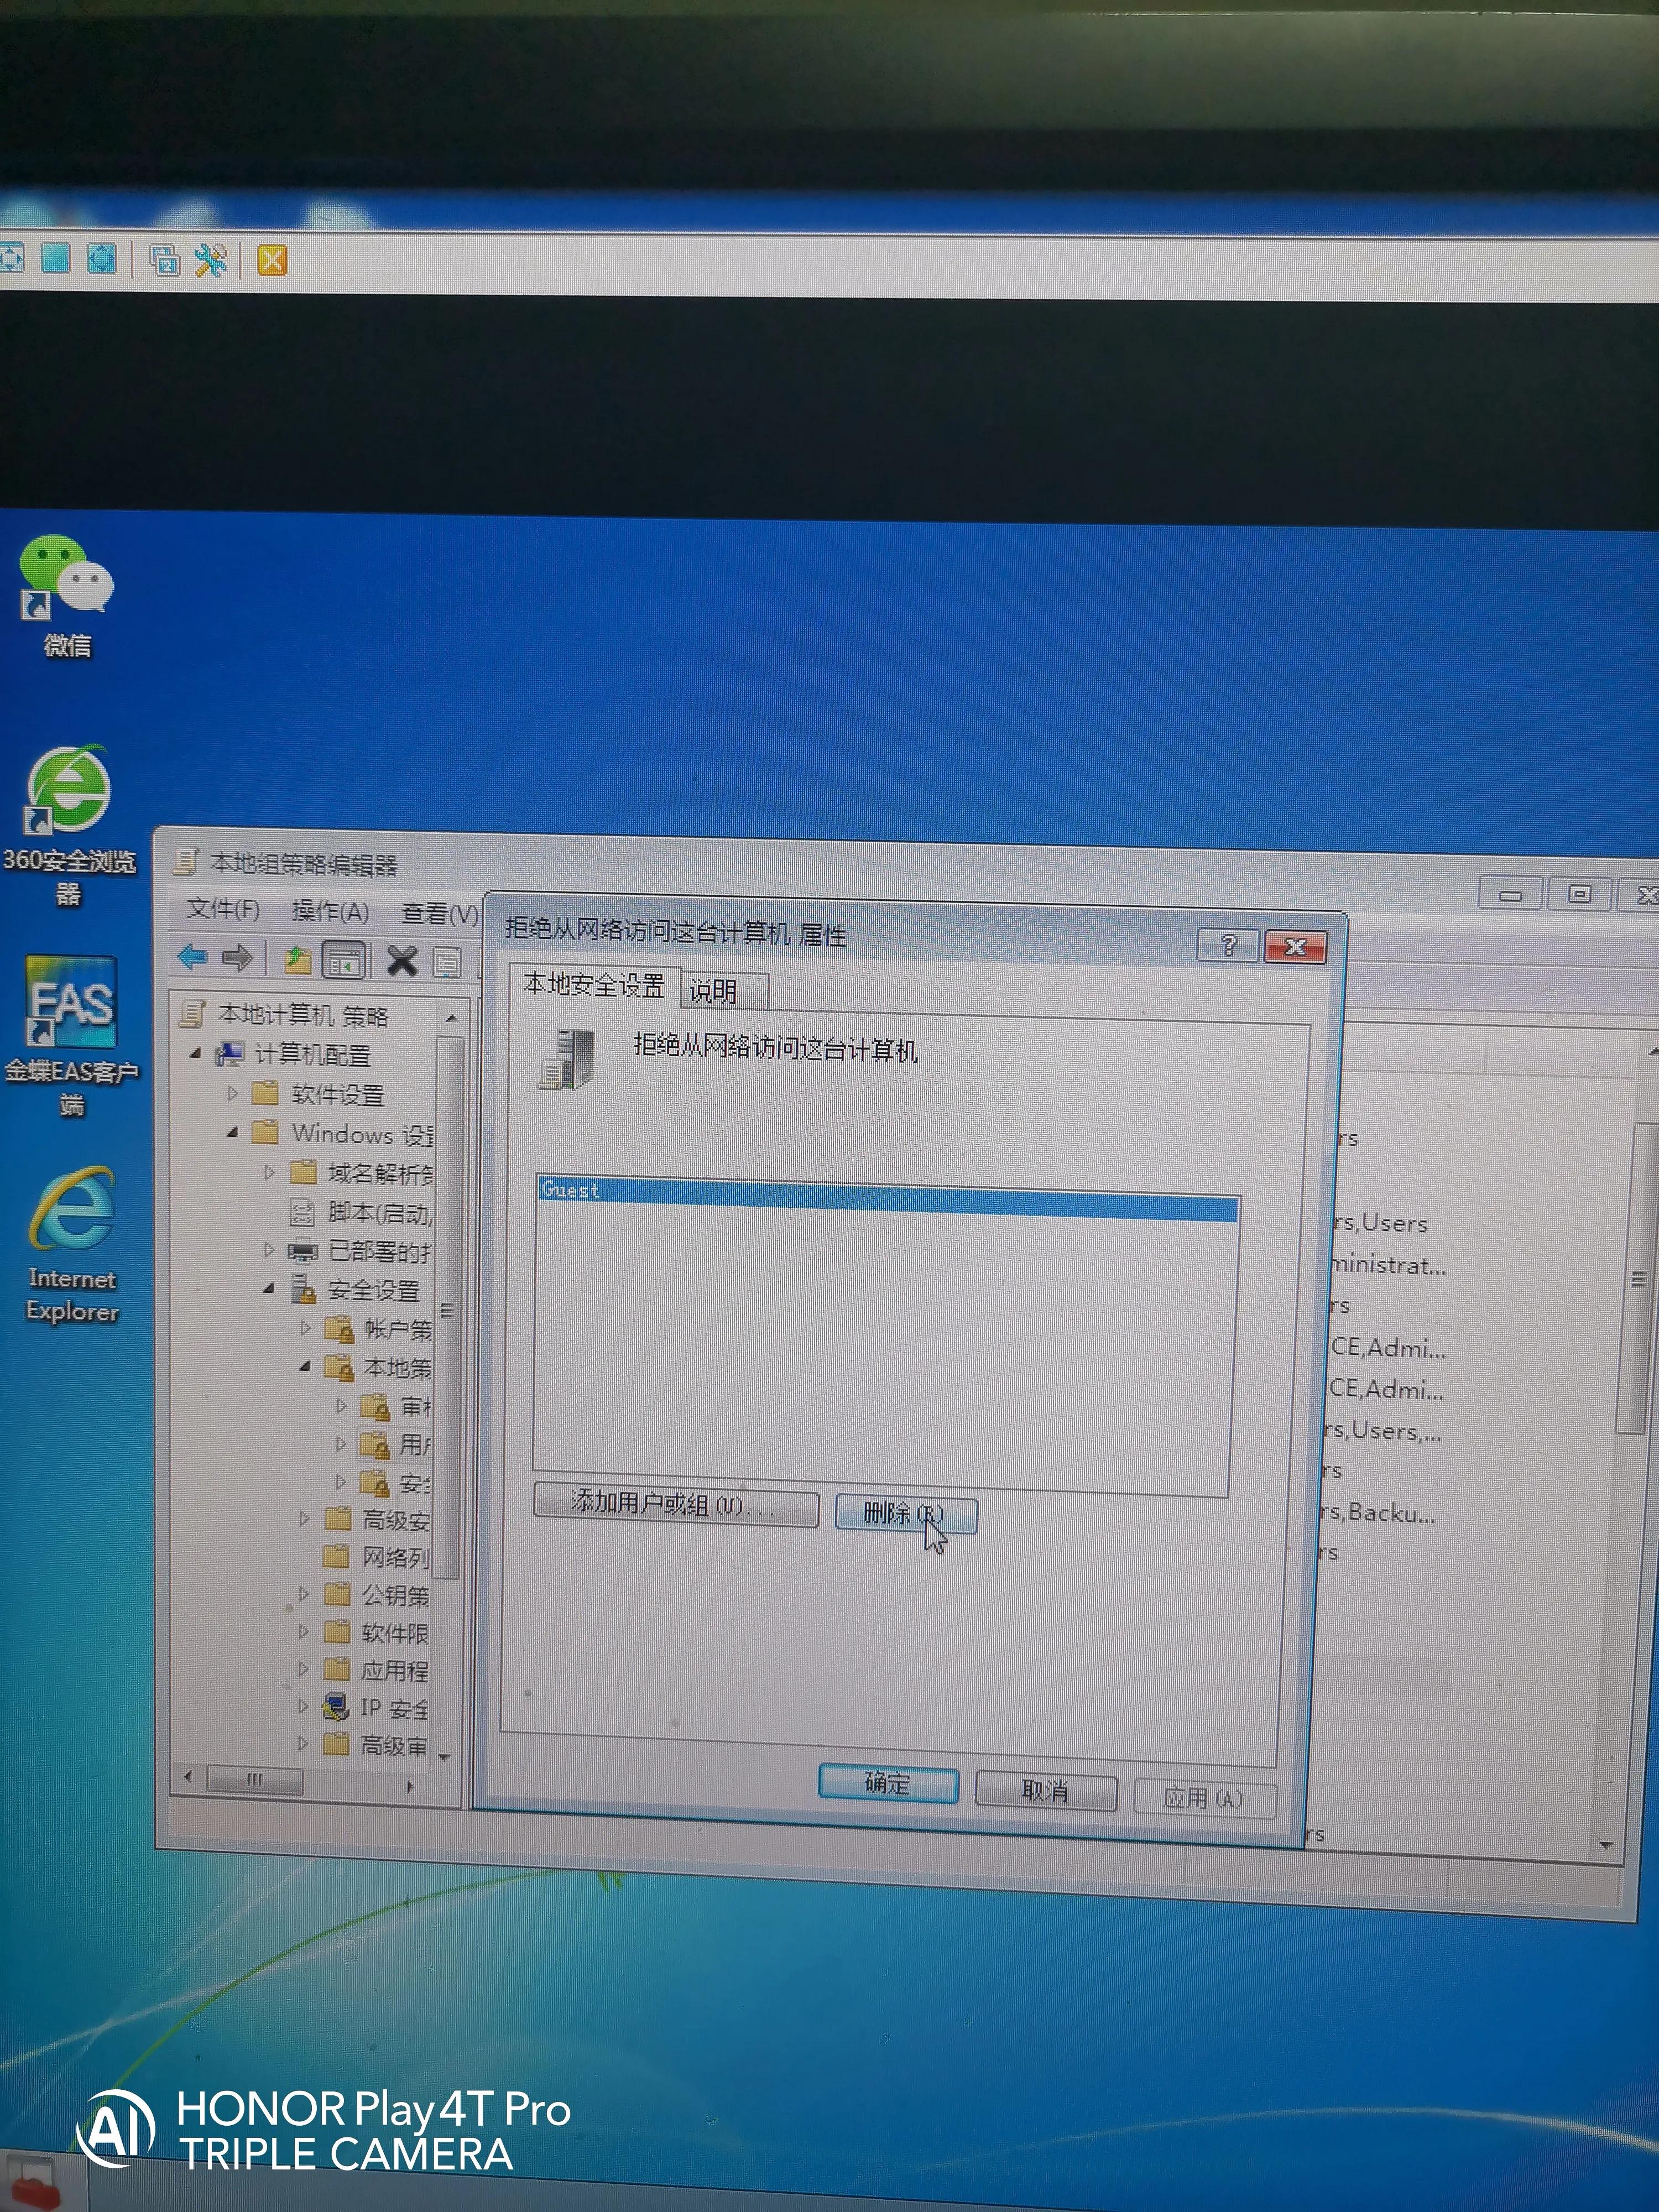Screen dimensions: 1659x2212
Task: Expand the 帐户策略 tree node
Action: click(306, 1328)
